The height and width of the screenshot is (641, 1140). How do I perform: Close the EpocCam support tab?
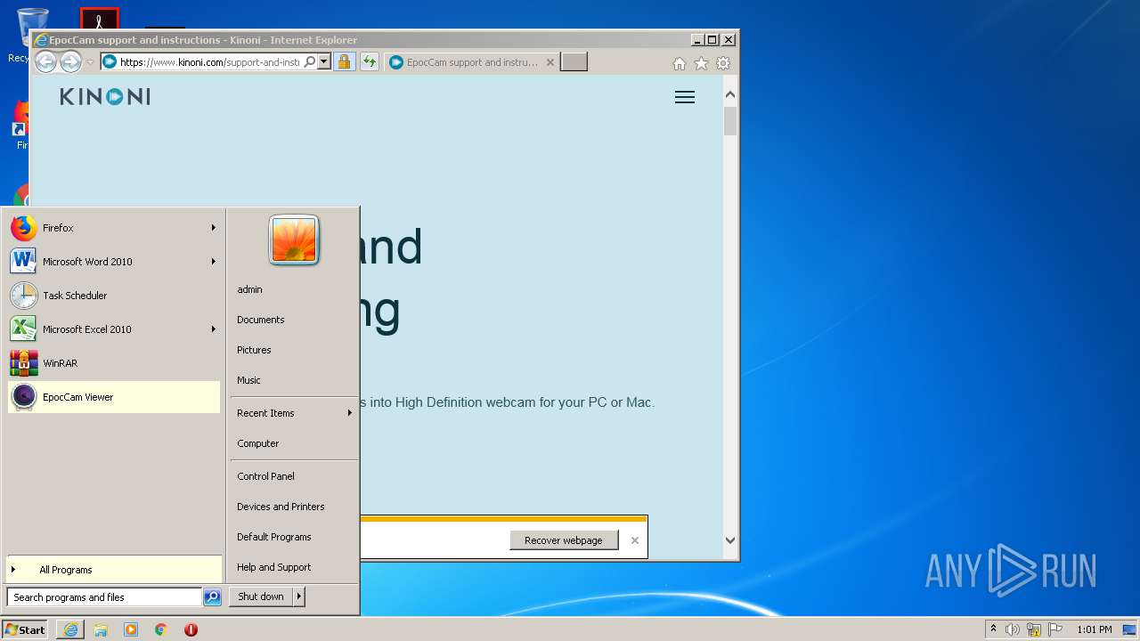tap(550, 62)
